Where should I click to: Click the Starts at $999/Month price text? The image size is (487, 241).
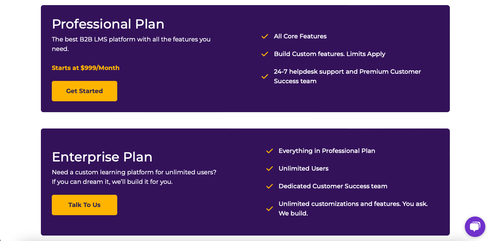86,68
